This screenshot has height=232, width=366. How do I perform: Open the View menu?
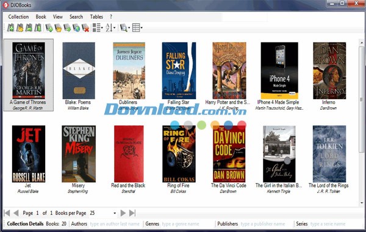point(58,17)
